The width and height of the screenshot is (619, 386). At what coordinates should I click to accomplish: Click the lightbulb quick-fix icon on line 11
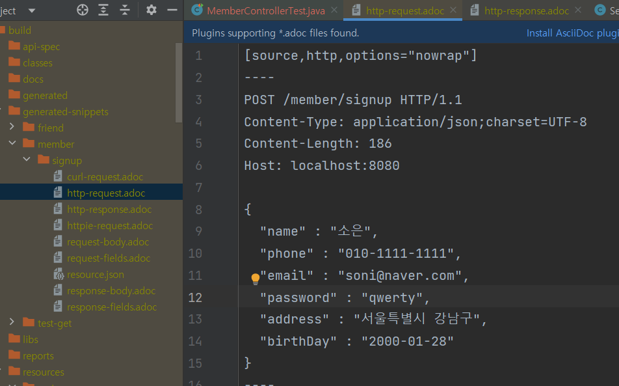tap(256, 279)
